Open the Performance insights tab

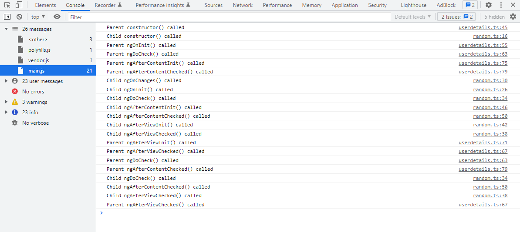[163, 5]
